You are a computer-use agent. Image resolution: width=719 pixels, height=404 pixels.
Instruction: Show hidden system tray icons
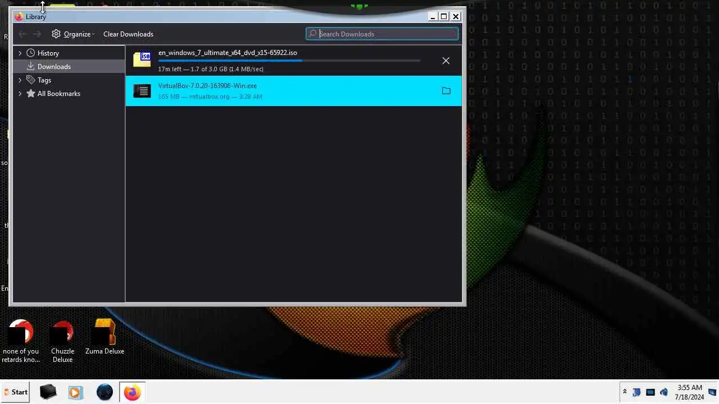625,392
